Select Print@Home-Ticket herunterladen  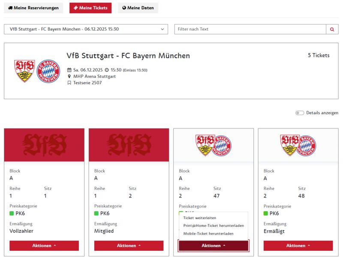coord(214,226)
